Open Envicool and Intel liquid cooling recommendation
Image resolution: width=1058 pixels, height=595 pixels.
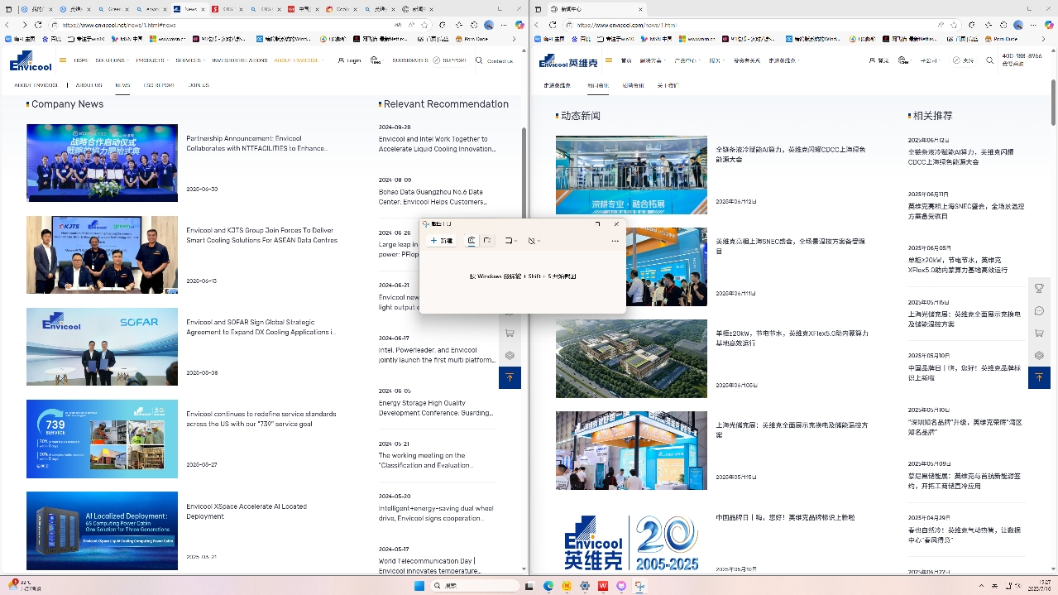click(x=437, y=144)
